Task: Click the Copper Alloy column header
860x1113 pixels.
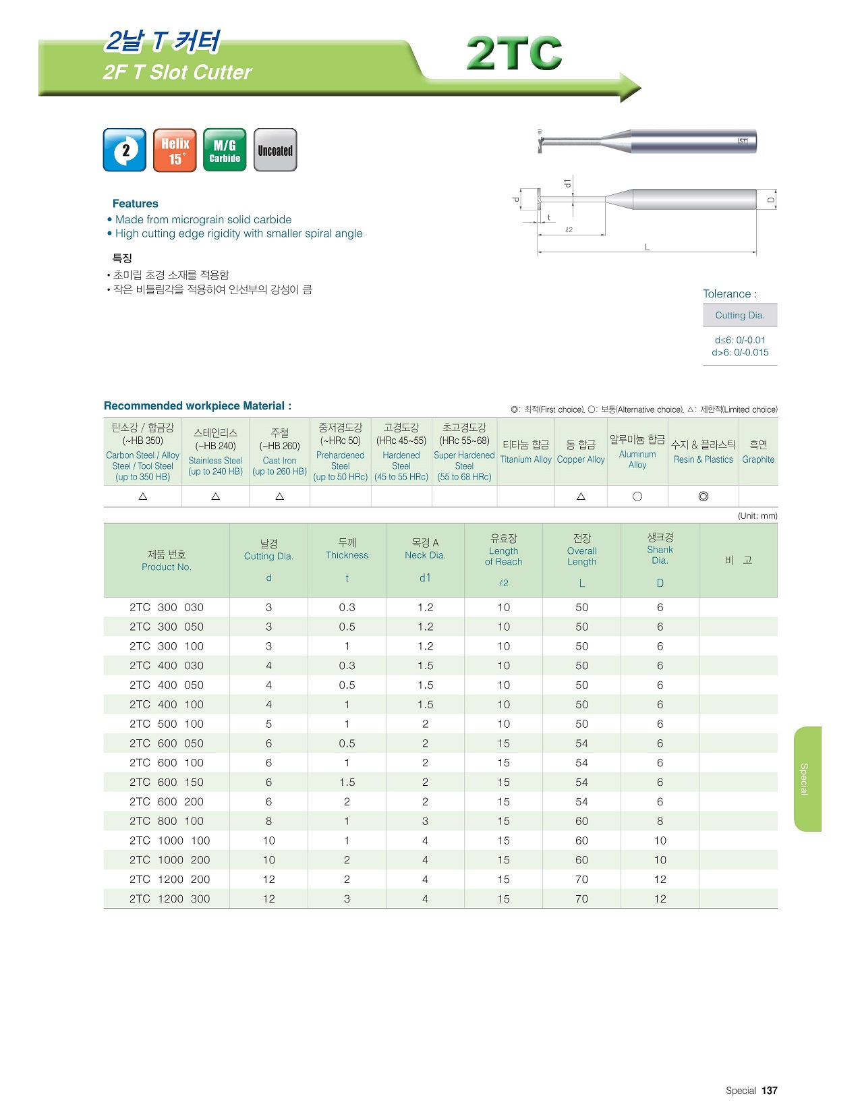Action: coord(581,451)
